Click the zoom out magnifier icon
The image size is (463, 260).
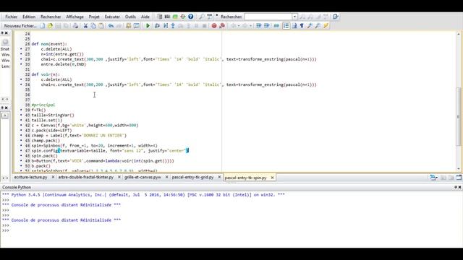point(318,26)
